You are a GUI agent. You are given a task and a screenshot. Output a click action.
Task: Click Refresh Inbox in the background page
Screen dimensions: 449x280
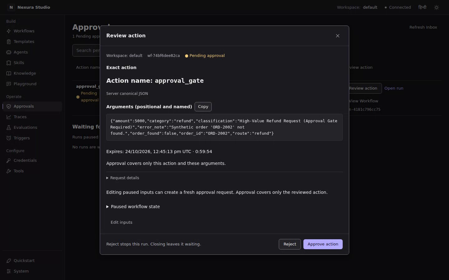pyautogui.click(x=423, y=27)
